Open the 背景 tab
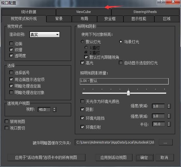Screen dimensions: 181x167 coord(59,19)
